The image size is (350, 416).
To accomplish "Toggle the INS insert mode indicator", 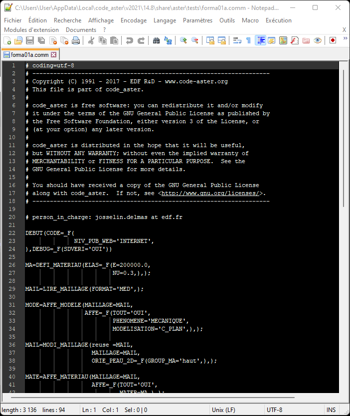I will [x=331, y=410].
